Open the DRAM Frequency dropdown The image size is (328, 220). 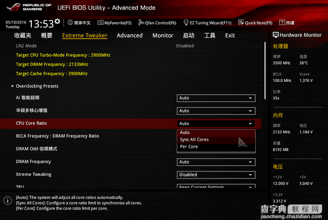(x=216, y=162)
